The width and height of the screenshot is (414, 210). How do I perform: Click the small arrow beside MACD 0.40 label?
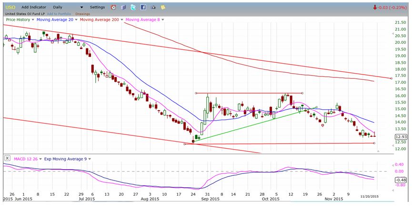pos(393,164)
